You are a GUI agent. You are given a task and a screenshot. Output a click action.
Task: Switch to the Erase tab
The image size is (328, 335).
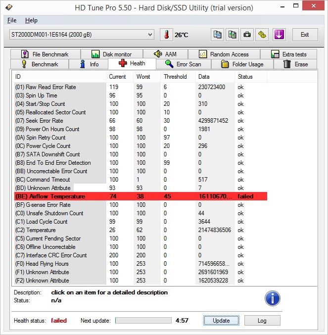click(295, 64)
